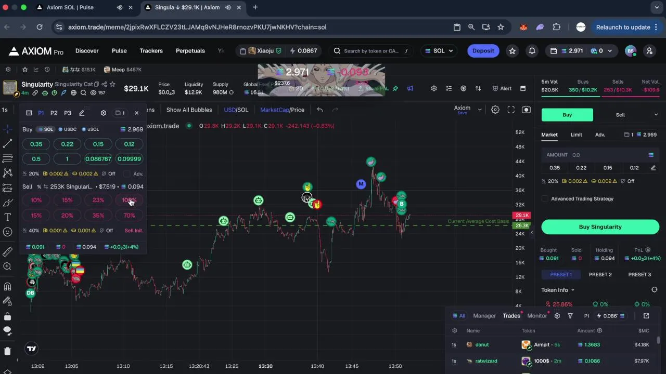Screen dimensions: 666x374
Task: Open instant trade panel settings gear
Action: pos(104,113)
